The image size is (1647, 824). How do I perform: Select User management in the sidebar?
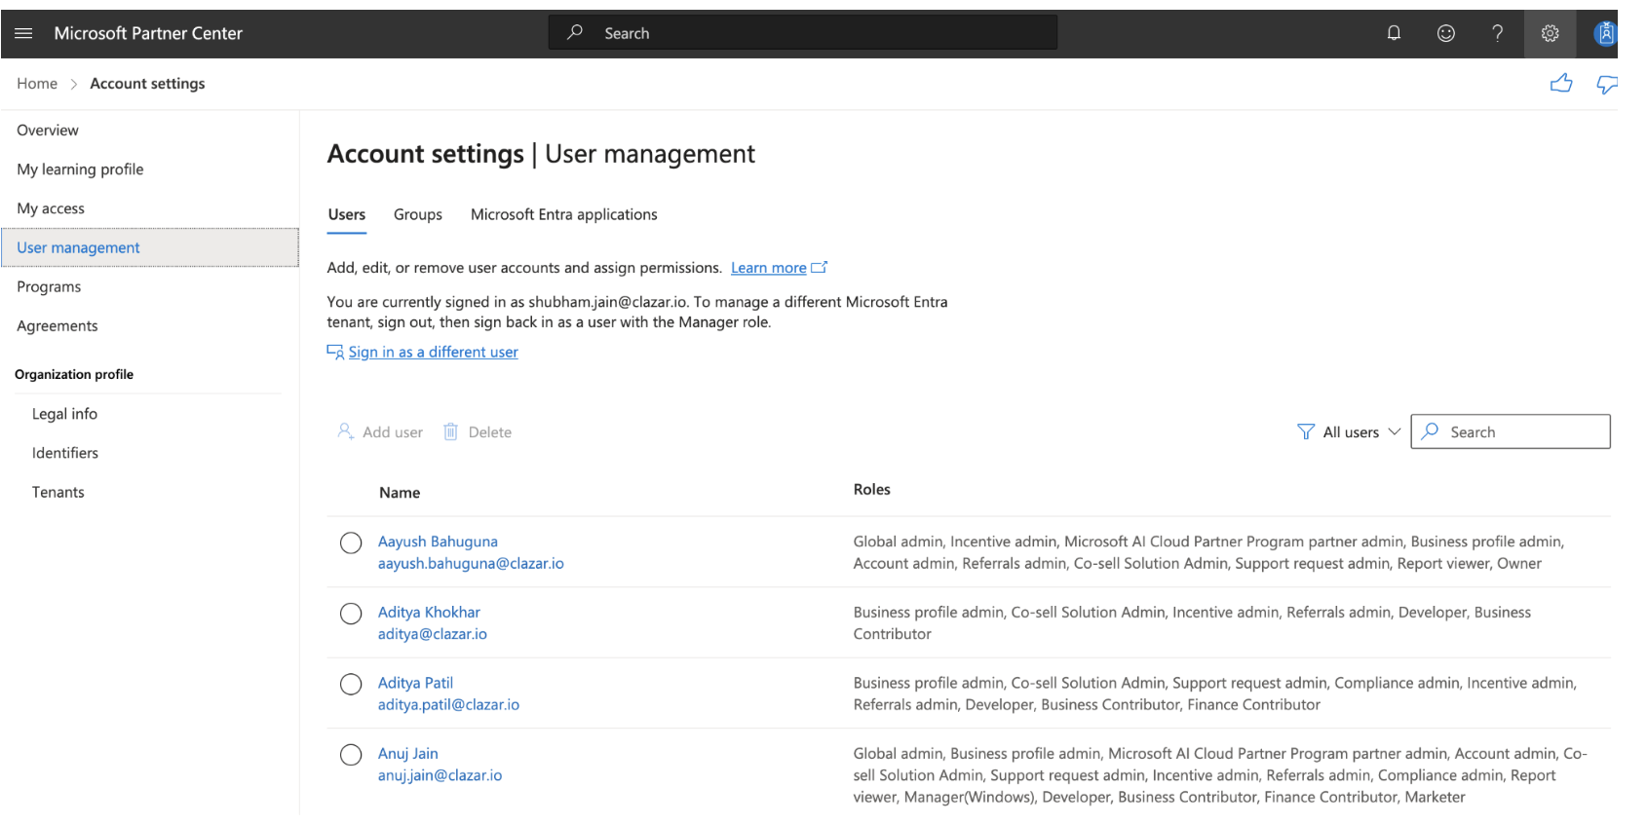(x=150, y=247)
